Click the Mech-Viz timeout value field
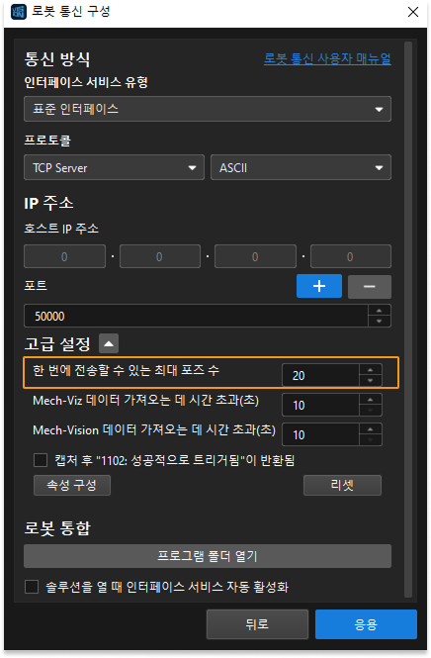This screenshot has width=431, height=658. click(x=320, y=405)
